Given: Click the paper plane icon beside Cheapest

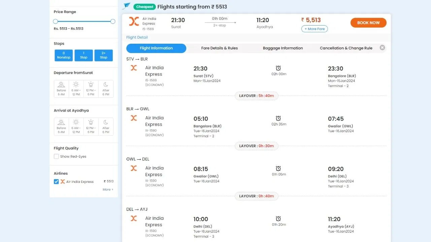Looking at the screenshot, I should (x=127, y=6).
